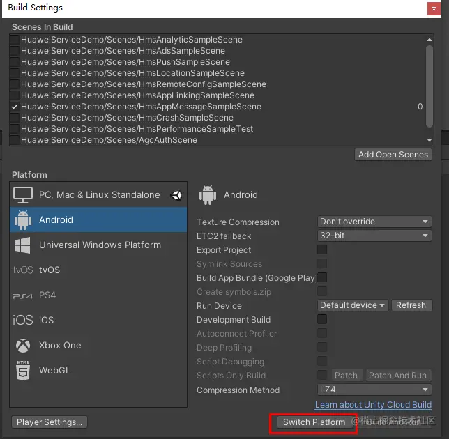Screen dimensions: 449x439
Task: Enable HmsLocationSampleScene checkbox
Action: [x=15, y=73]
